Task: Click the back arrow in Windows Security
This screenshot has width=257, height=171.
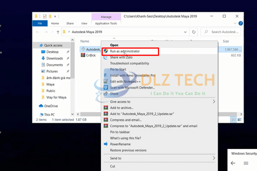Action: [233, 163]
